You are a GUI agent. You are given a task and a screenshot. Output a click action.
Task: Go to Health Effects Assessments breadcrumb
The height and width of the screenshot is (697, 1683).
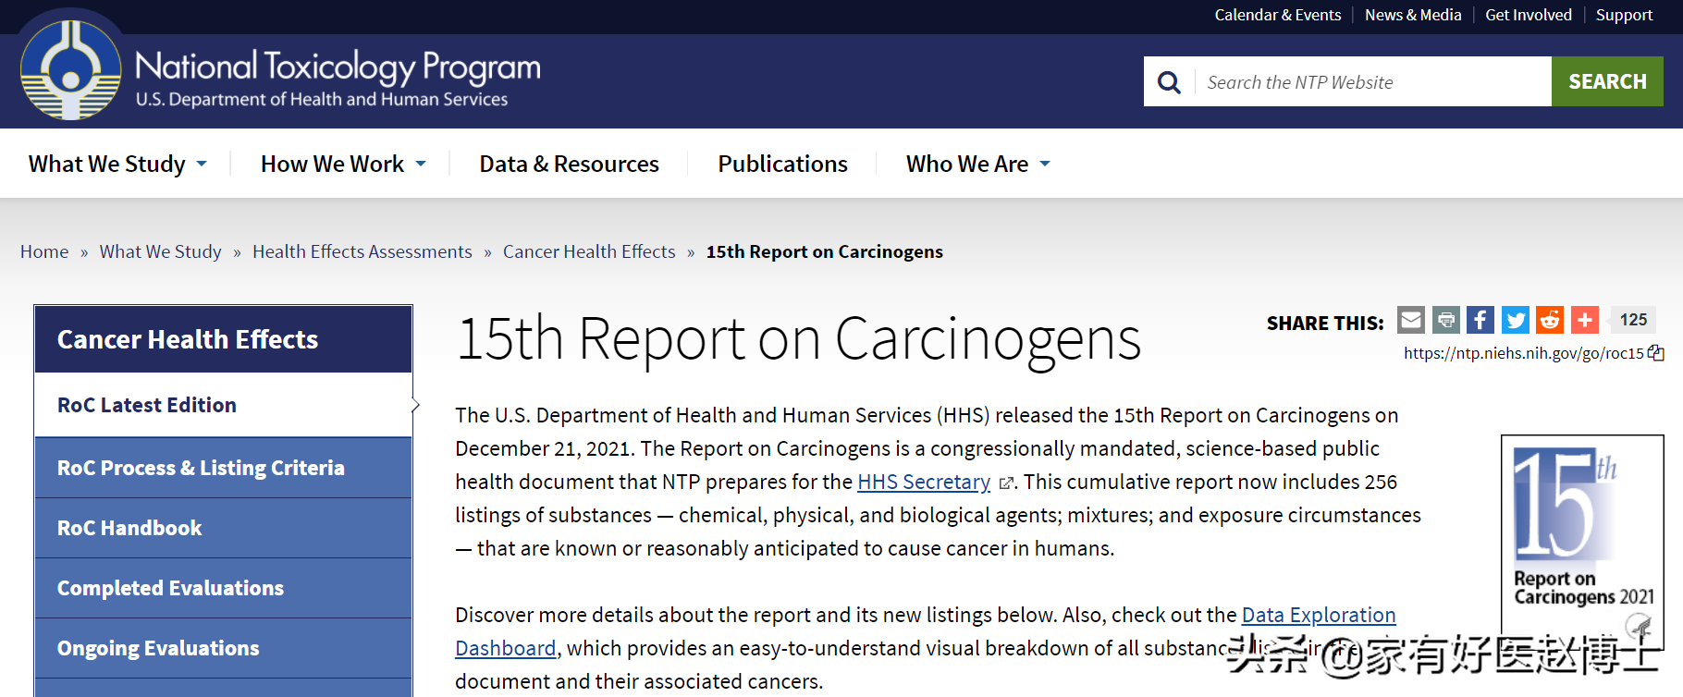(362, 251)
